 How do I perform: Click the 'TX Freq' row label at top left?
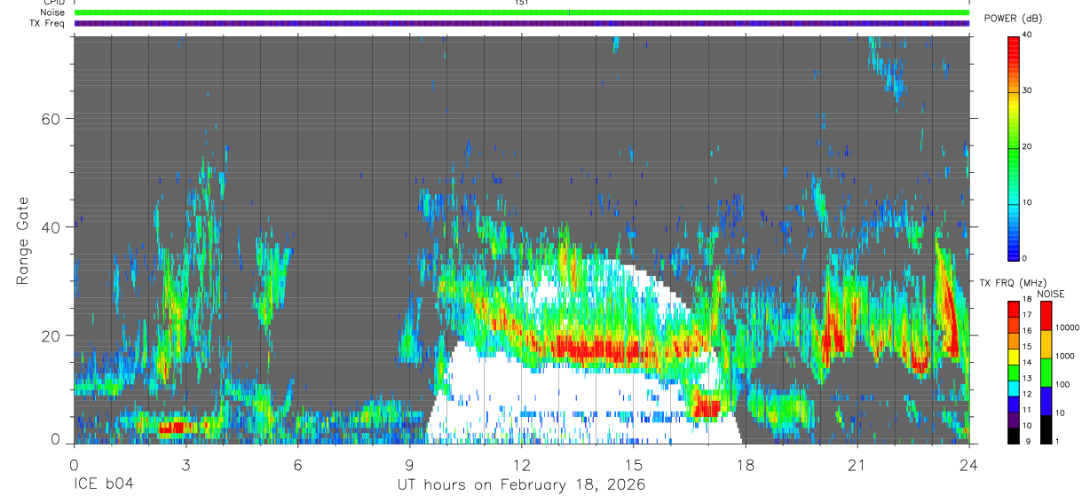49,24
